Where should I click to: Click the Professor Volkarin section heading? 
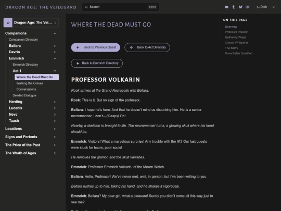105,80
